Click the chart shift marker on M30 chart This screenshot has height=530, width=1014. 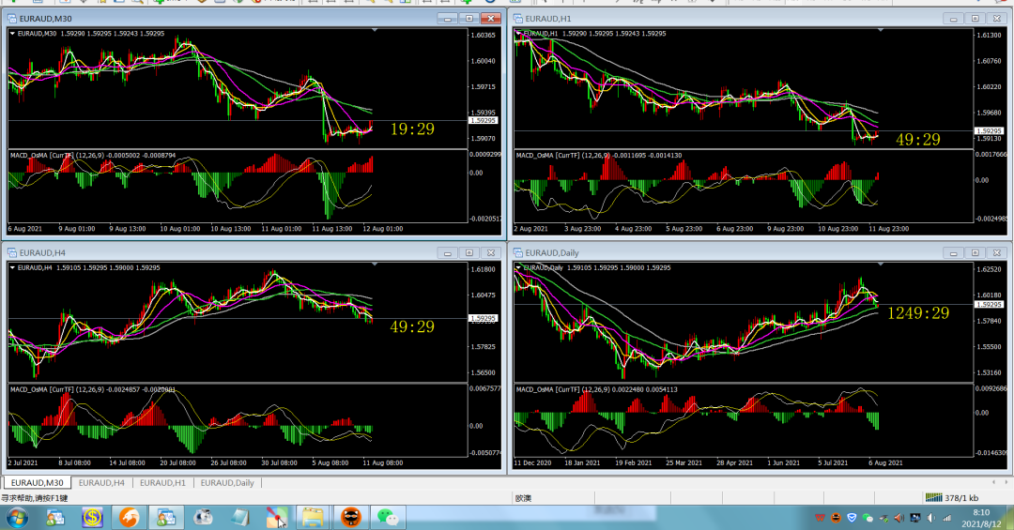tap(375, 30)
